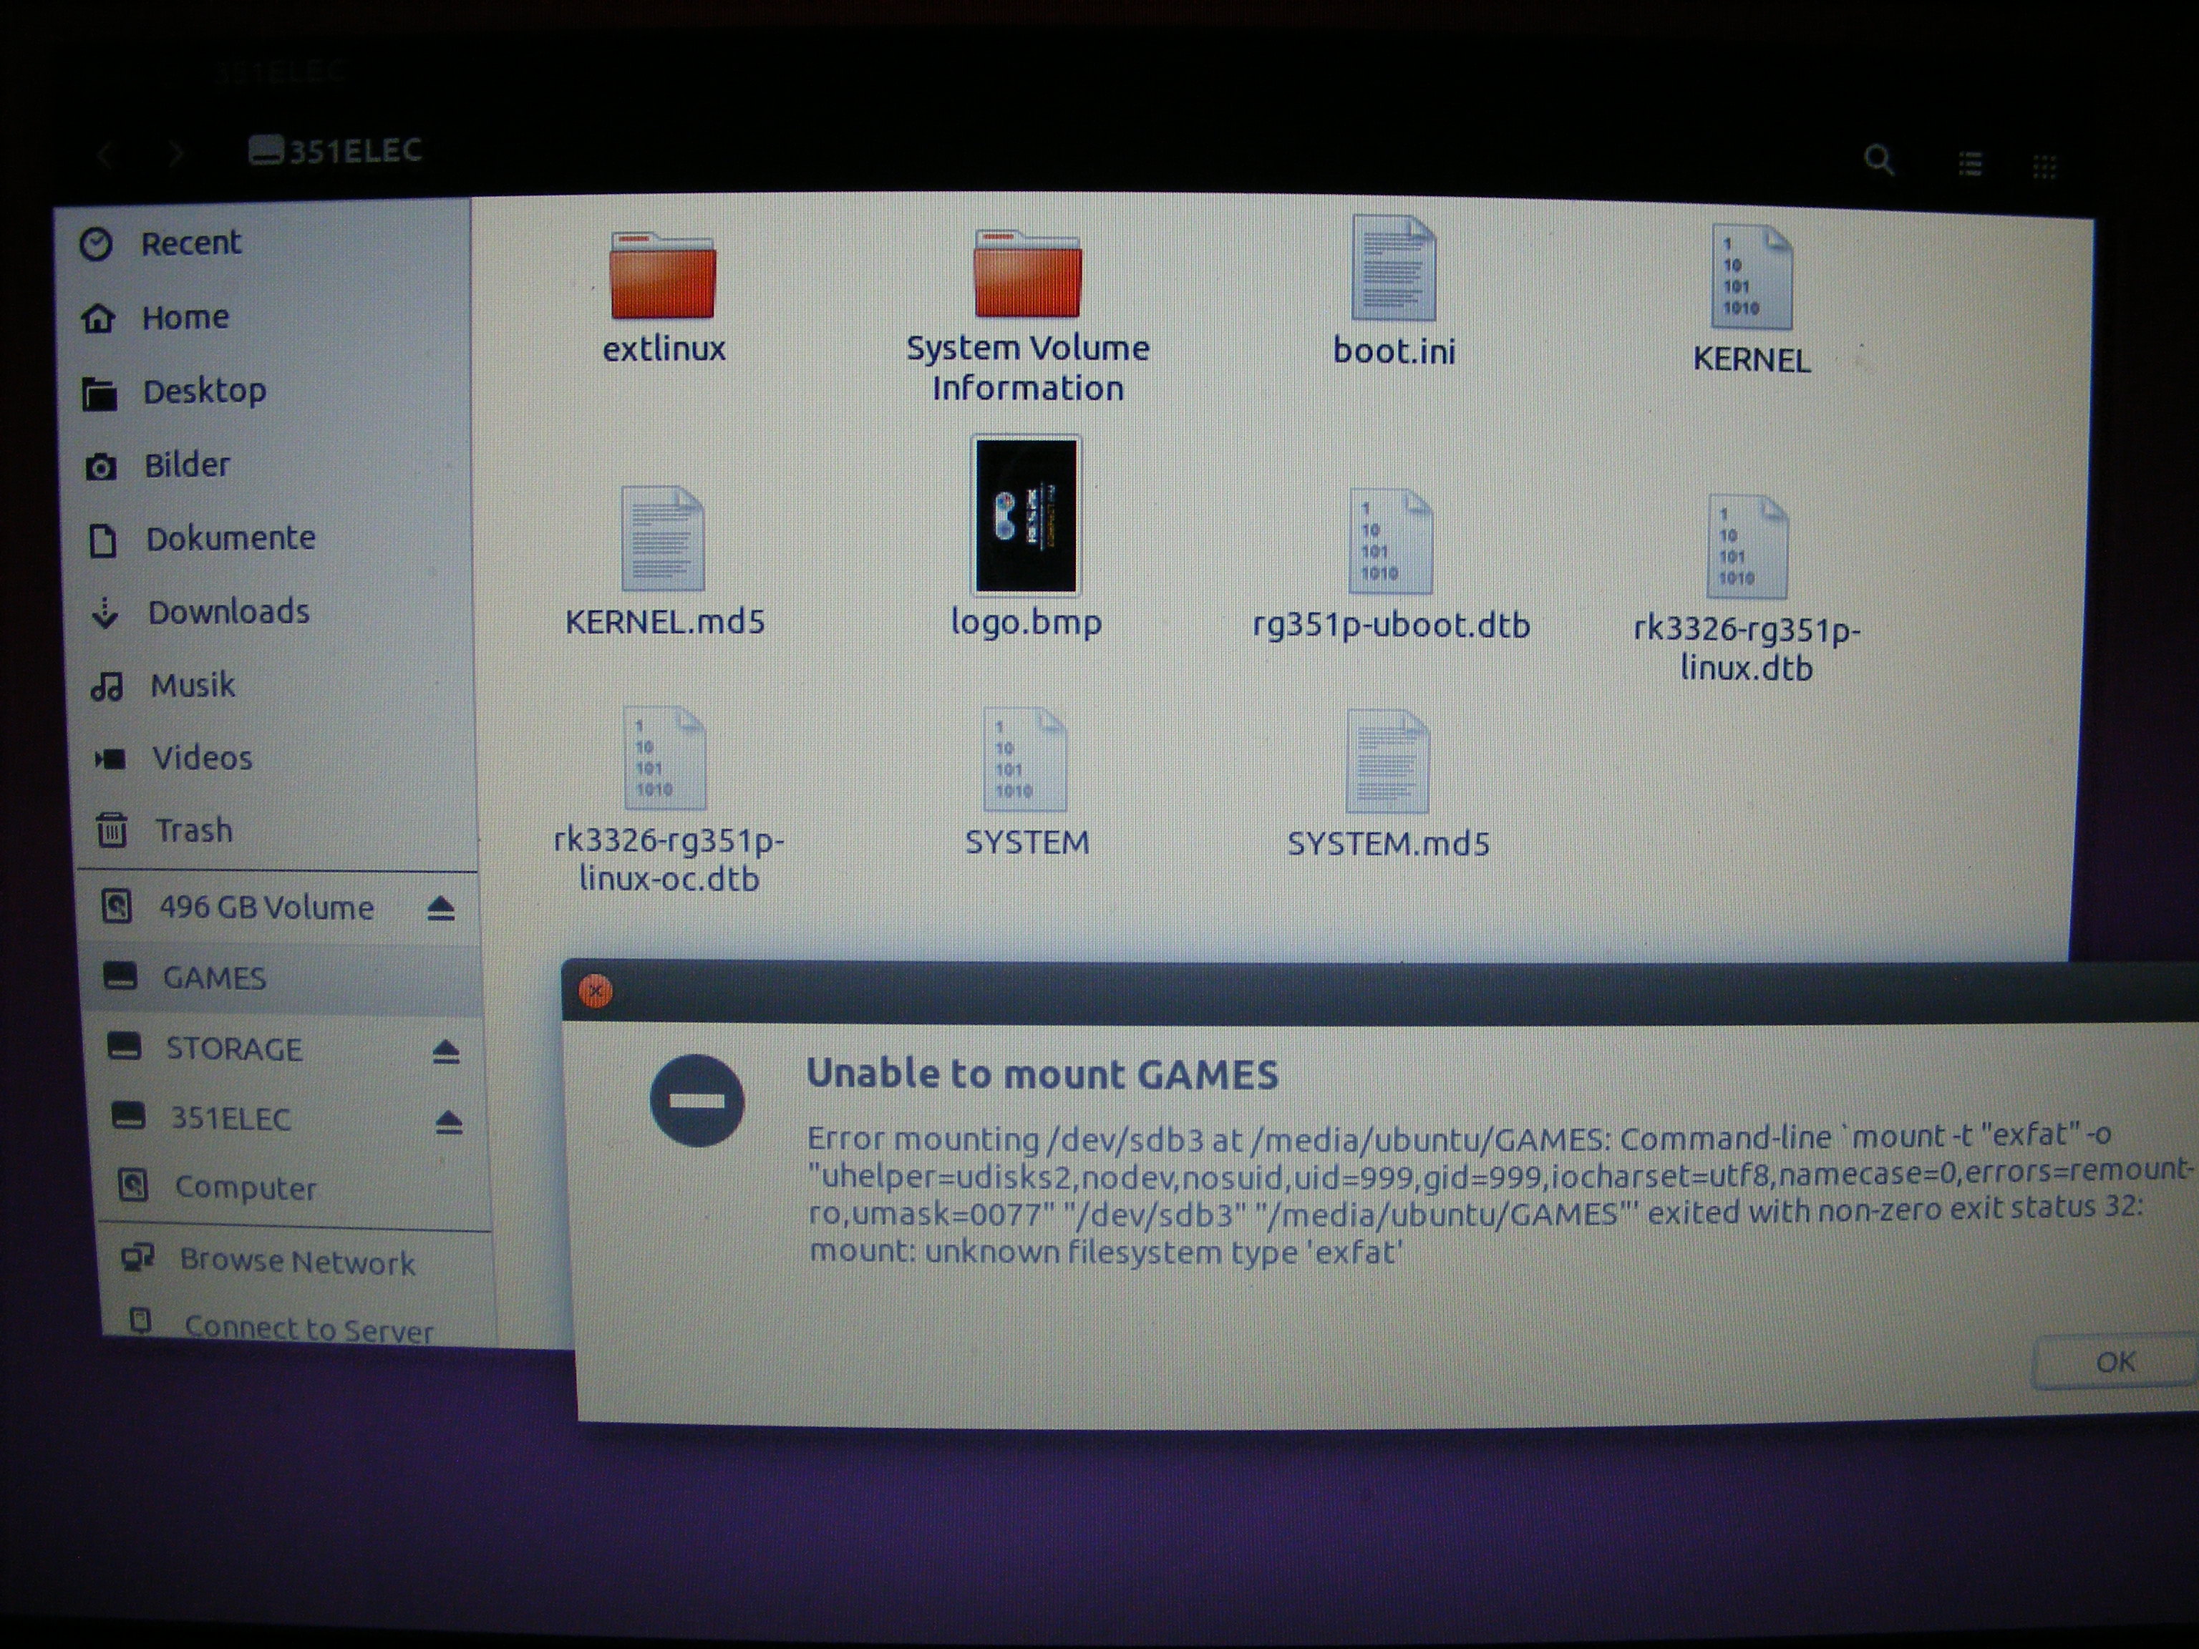Open System Volume Information folder
This screenshot has width=2199, height=1649.
tap(1027, 277)
